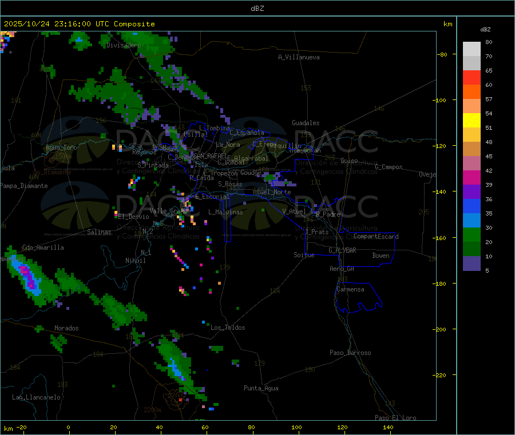Click the Pampa_Diamante map label

(x=24, y=186)
